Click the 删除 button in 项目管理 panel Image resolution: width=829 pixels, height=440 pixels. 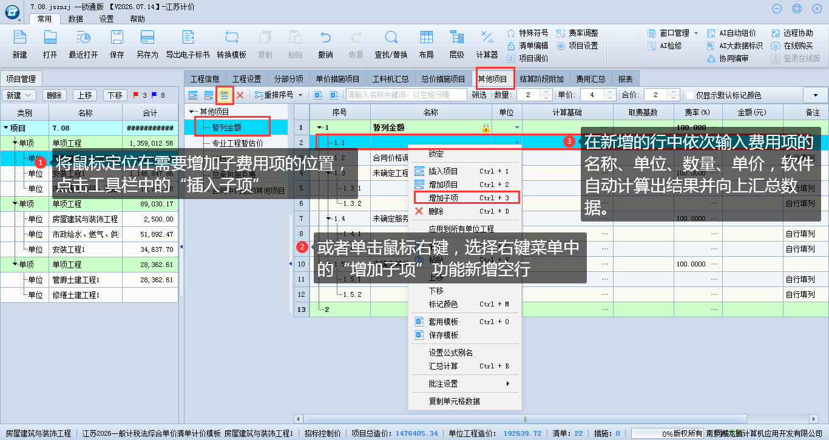coord(55,95)
